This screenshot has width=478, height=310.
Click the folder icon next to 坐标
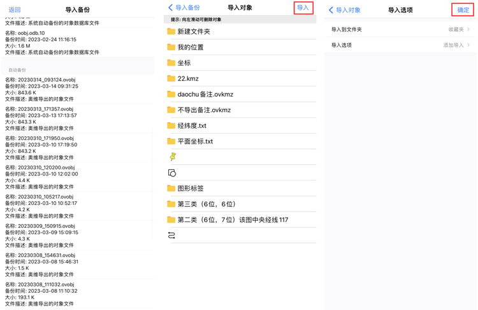[171, 63]
